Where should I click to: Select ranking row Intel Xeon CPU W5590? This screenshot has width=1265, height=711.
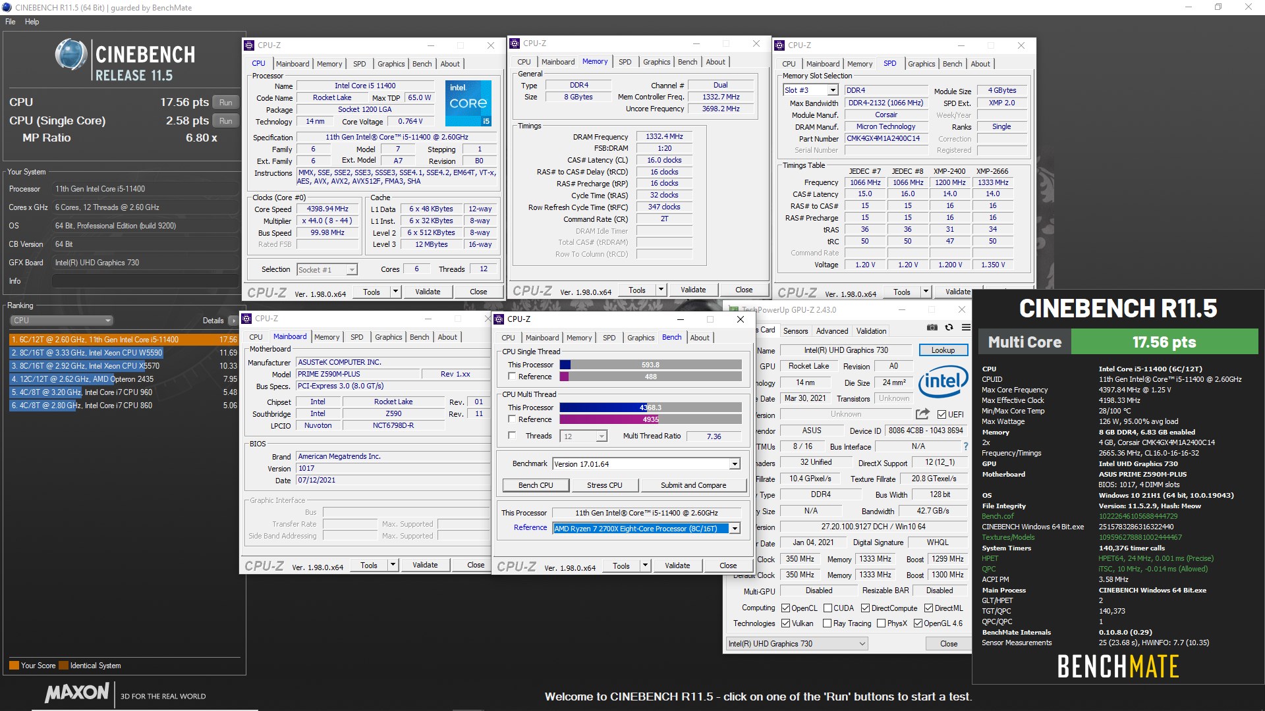(124, 353)
